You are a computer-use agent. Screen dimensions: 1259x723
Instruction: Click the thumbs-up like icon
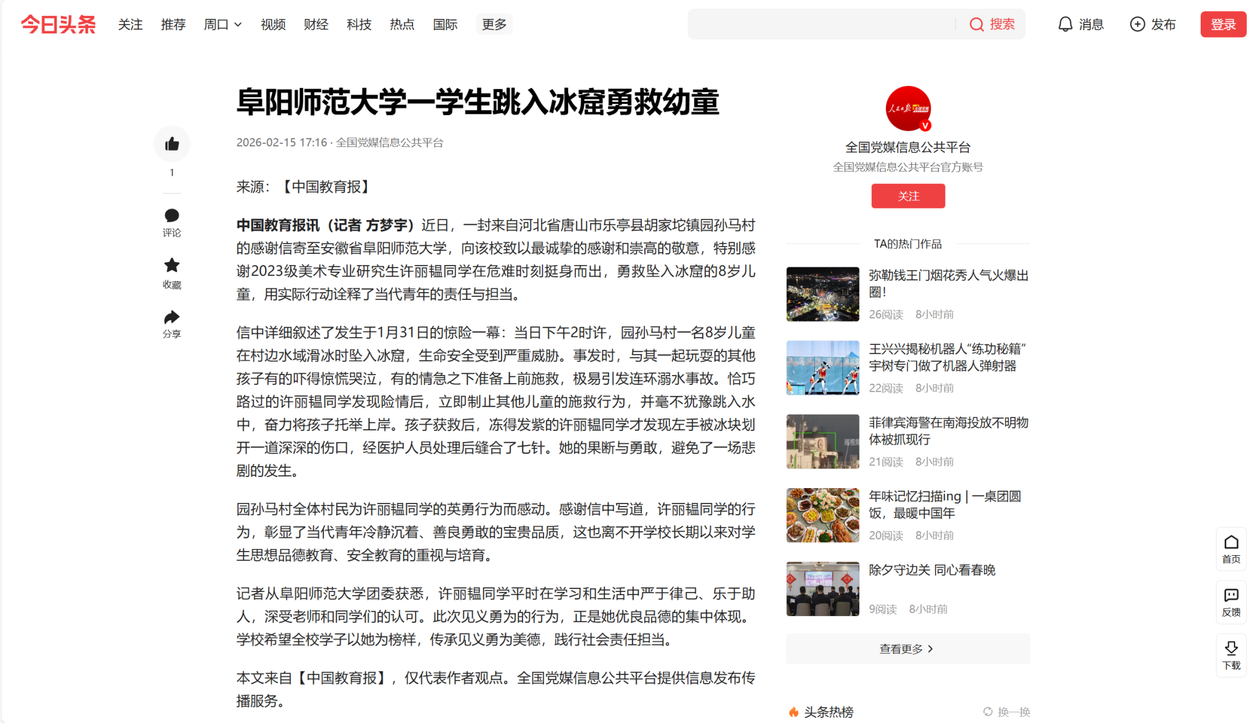(x=172, y=144)
